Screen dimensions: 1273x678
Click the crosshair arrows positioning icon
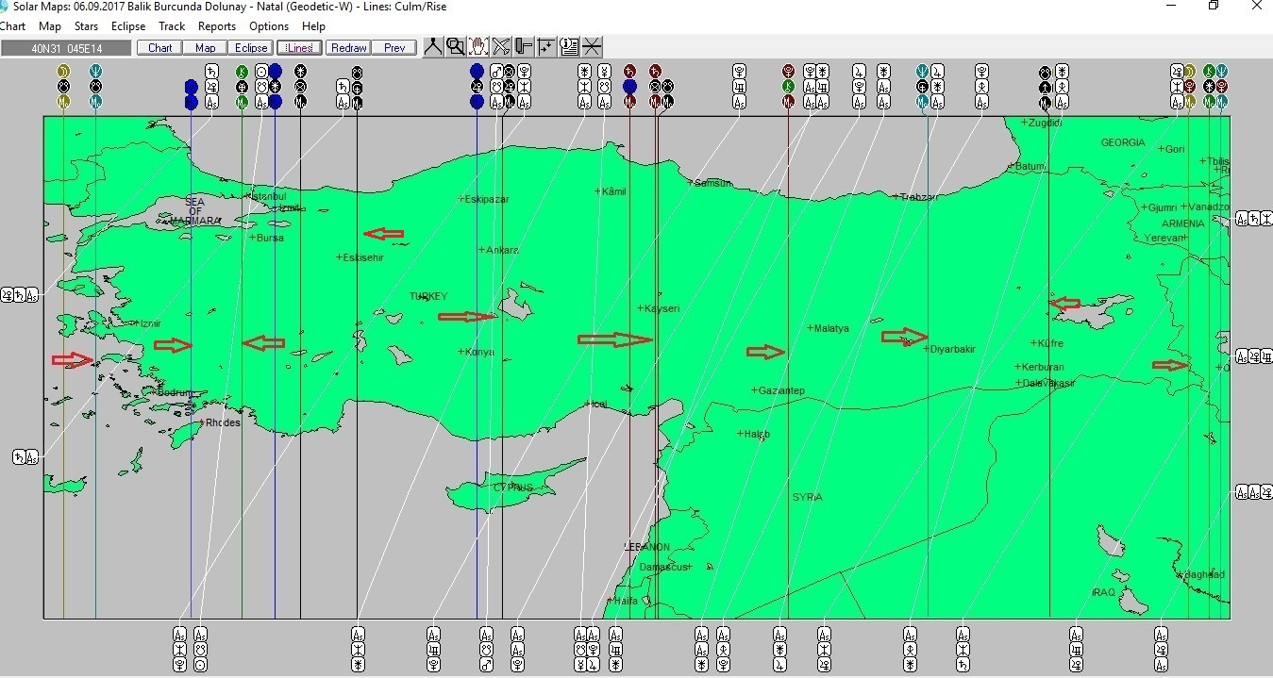546,47
